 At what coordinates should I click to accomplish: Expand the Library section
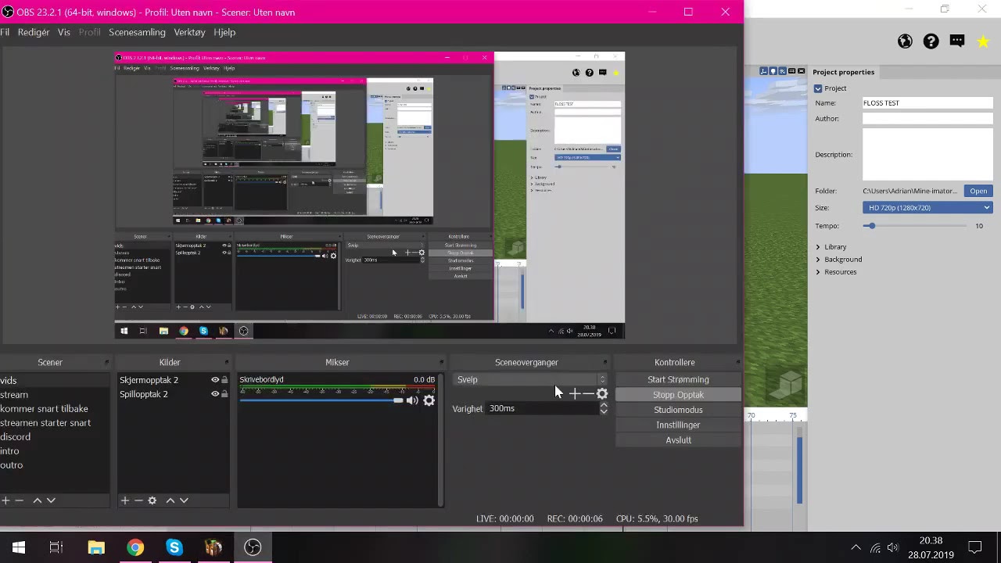[x=818, y=247]
